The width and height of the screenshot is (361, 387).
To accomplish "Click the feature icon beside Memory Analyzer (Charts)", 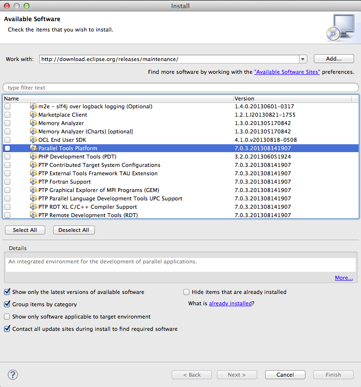I will 33,131.
